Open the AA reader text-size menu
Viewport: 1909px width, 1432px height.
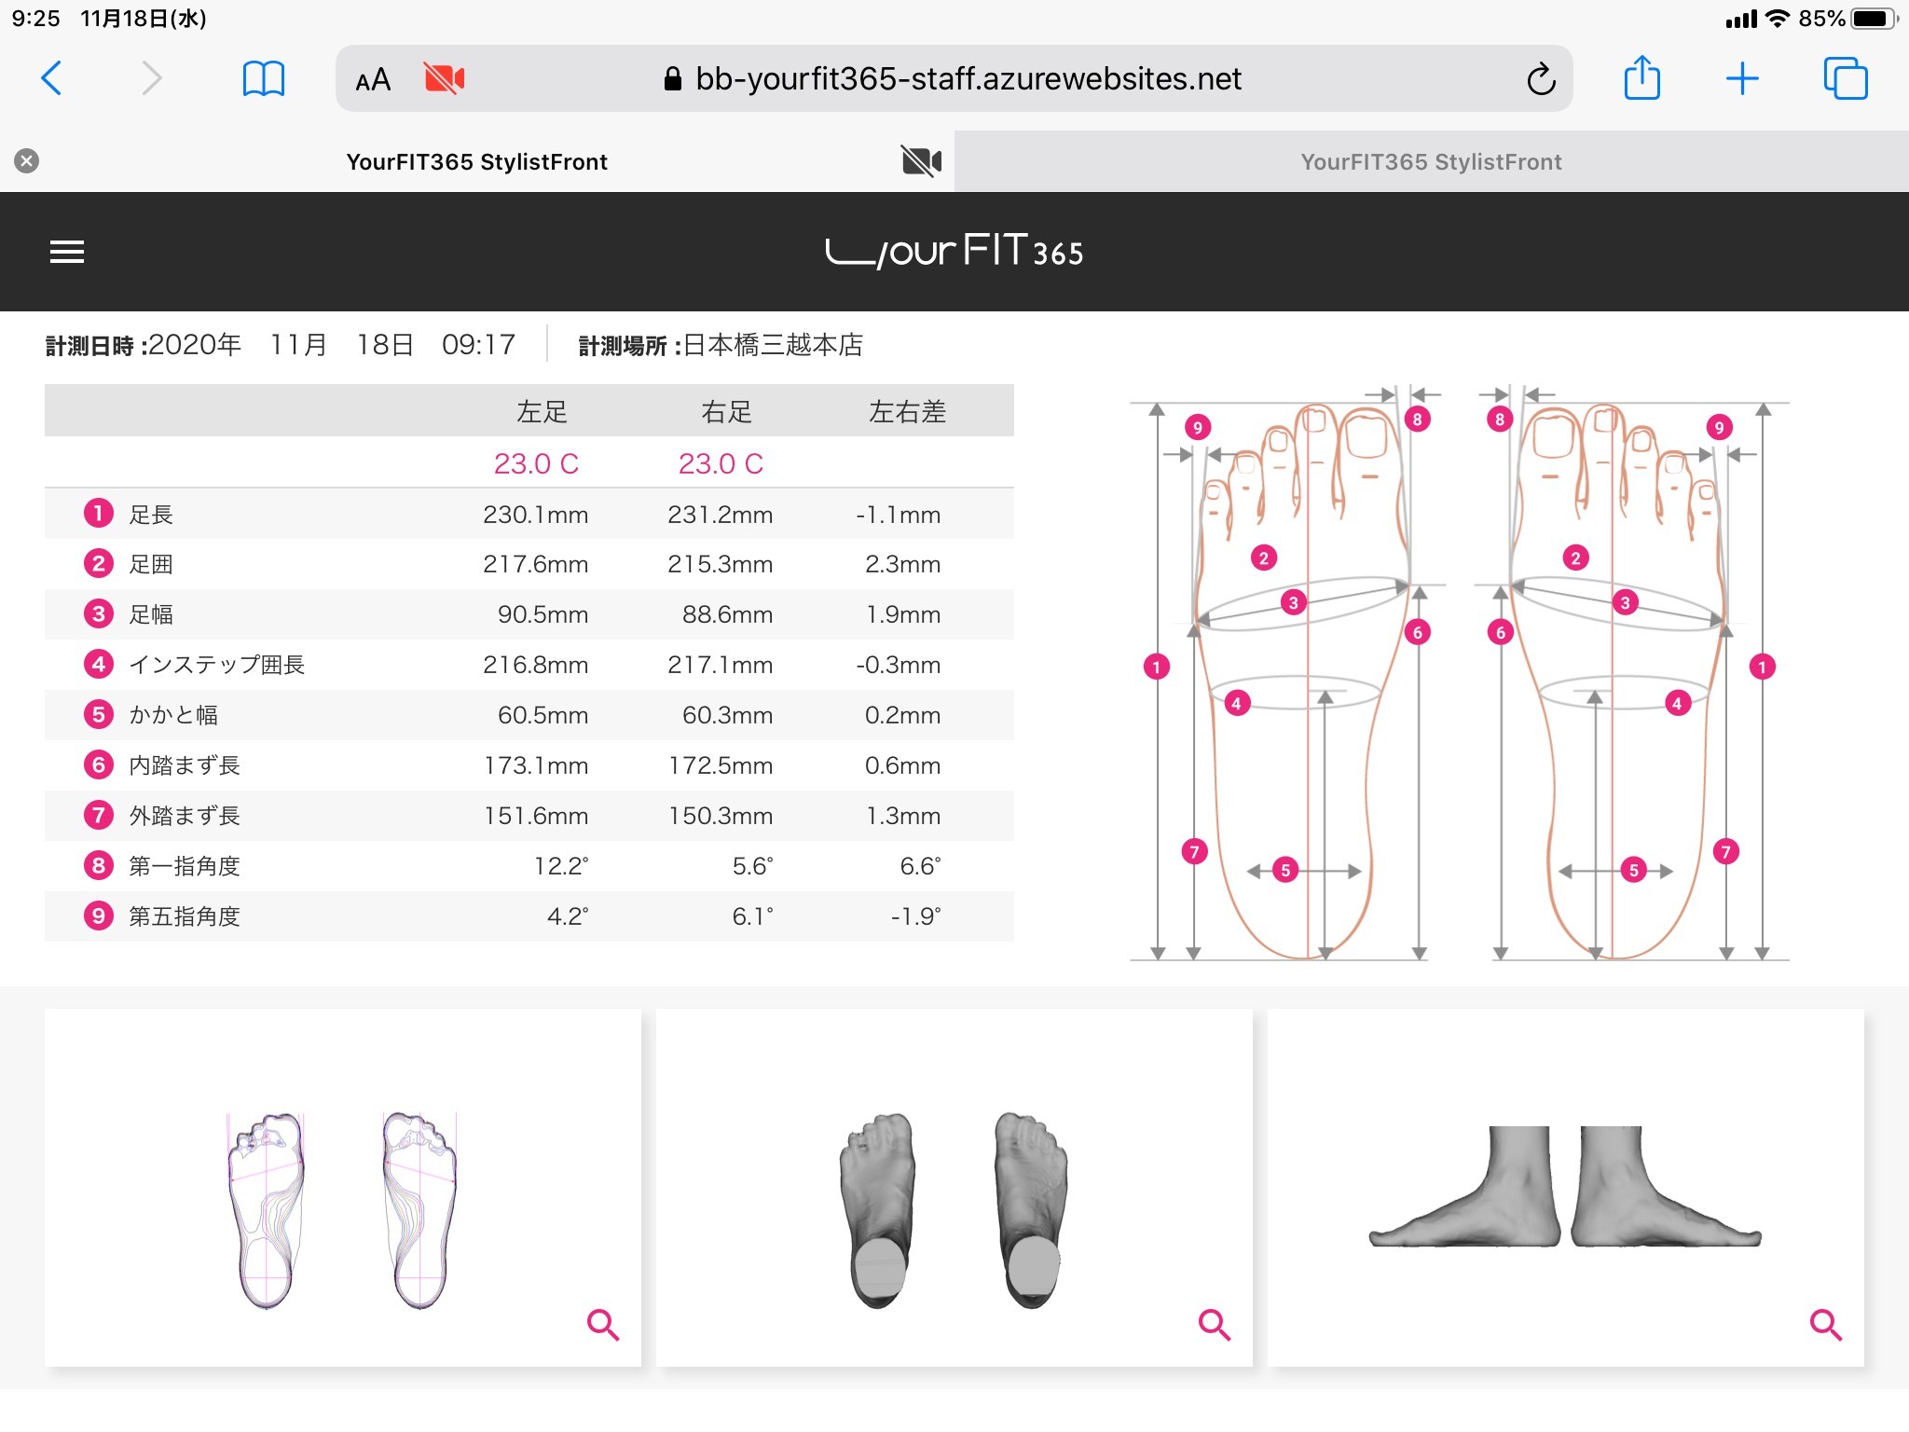(x=373, y=80)
